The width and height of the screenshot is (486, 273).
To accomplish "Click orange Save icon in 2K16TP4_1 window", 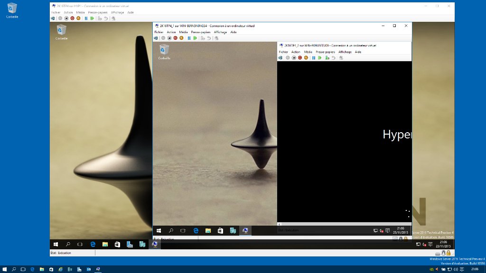I will [181, 38].
